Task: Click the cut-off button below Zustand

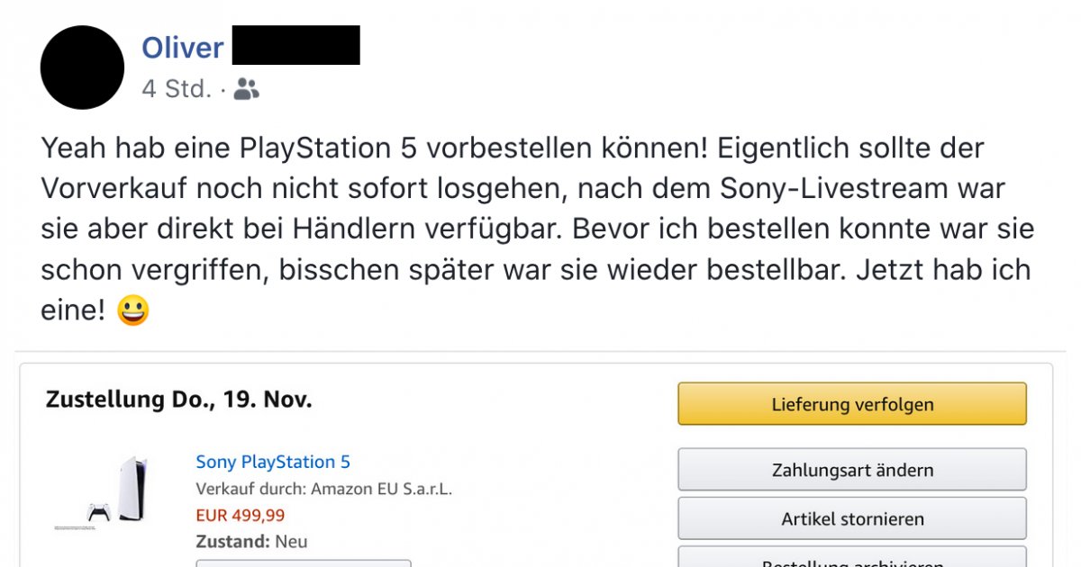Action: coord(304,562)
